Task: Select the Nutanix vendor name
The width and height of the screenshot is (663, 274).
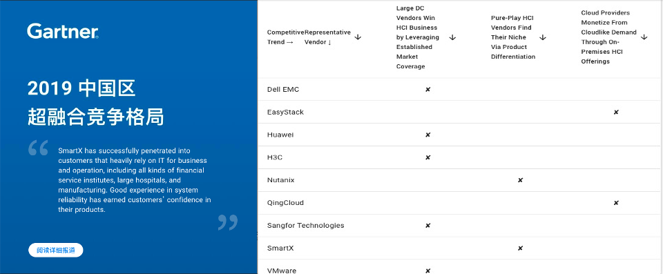Action: (281, 180)
